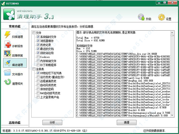Switch to 高级功能 section
Screen dimensions: 179x134
pos(15,123)
